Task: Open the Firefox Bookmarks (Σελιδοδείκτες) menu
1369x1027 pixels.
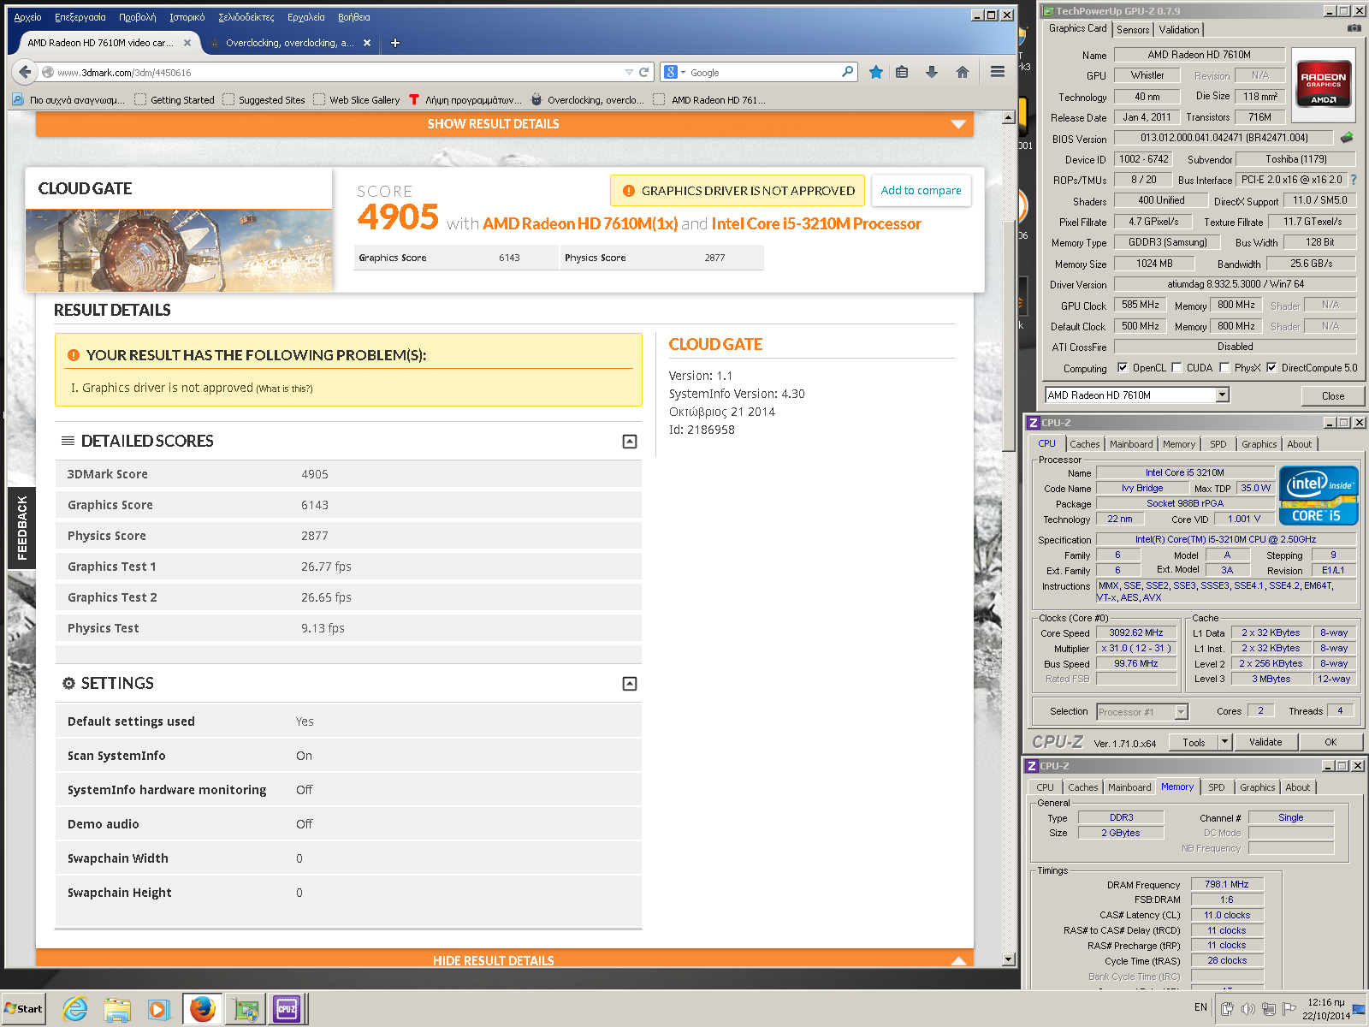Action: tap(246, 17)
